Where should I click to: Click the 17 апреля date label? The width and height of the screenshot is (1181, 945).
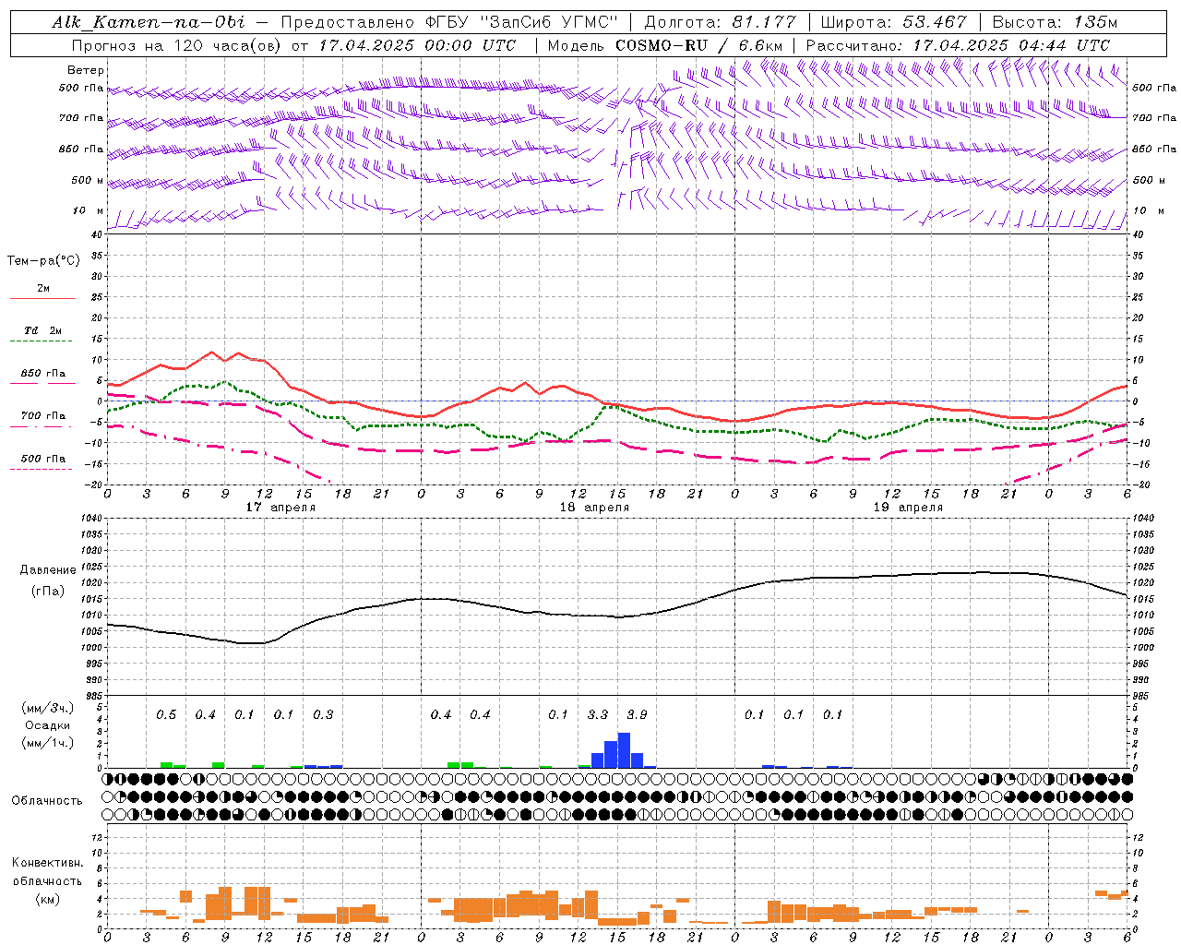point(280,508)
